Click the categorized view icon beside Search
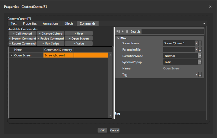 118,31
